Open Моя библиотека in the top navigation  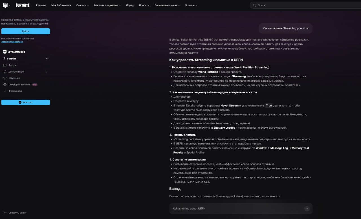click(x=61, y=5)
